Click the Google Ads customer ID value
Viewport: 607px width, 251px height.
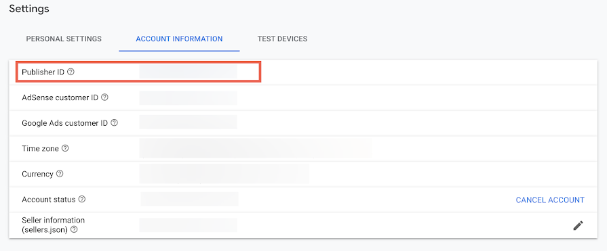coord(188,122)
